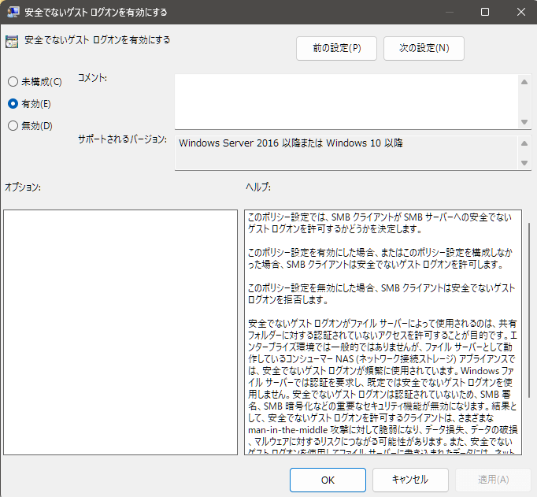Go to next setting with 次の設定(N)
Screen dimensions: 537x497
424,48
